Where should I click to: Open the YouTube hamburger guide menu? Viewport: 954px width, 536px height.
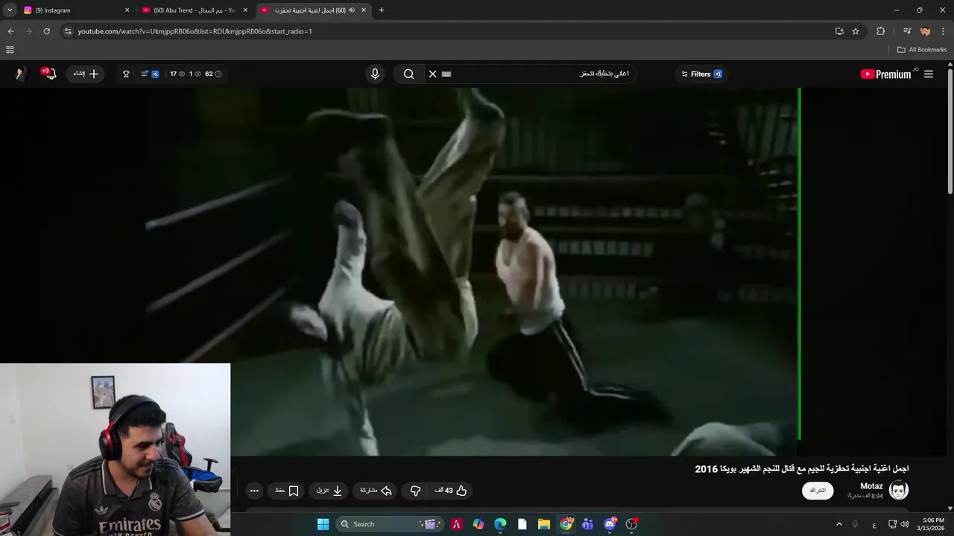pyautogui.click(x=929, y=74)
